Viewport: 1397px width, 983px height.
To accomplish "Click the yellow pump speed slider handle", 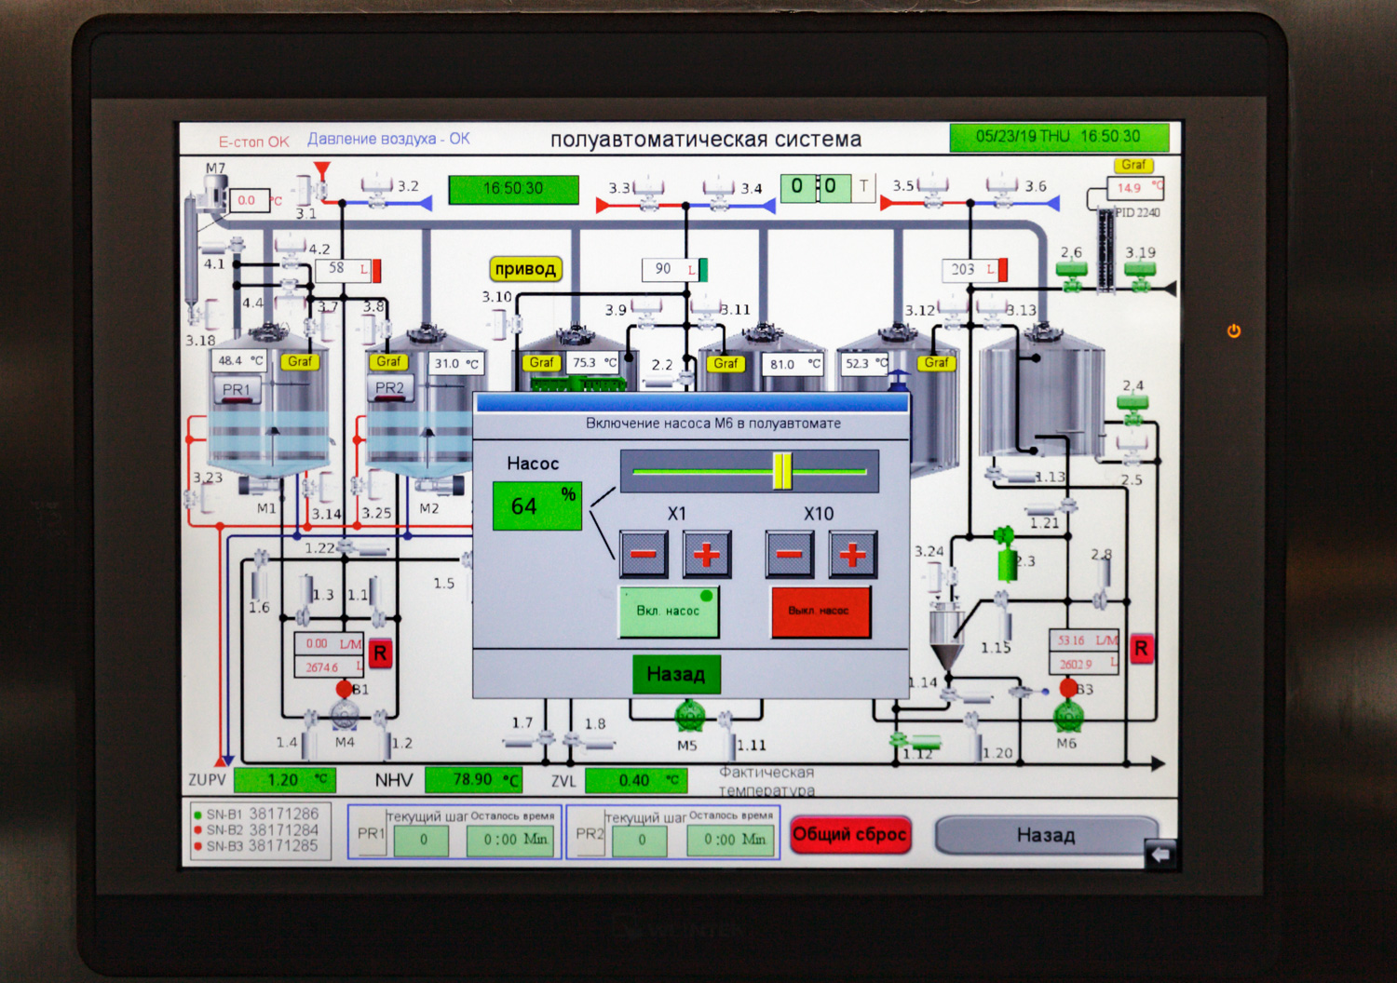I will coord(782,470).
